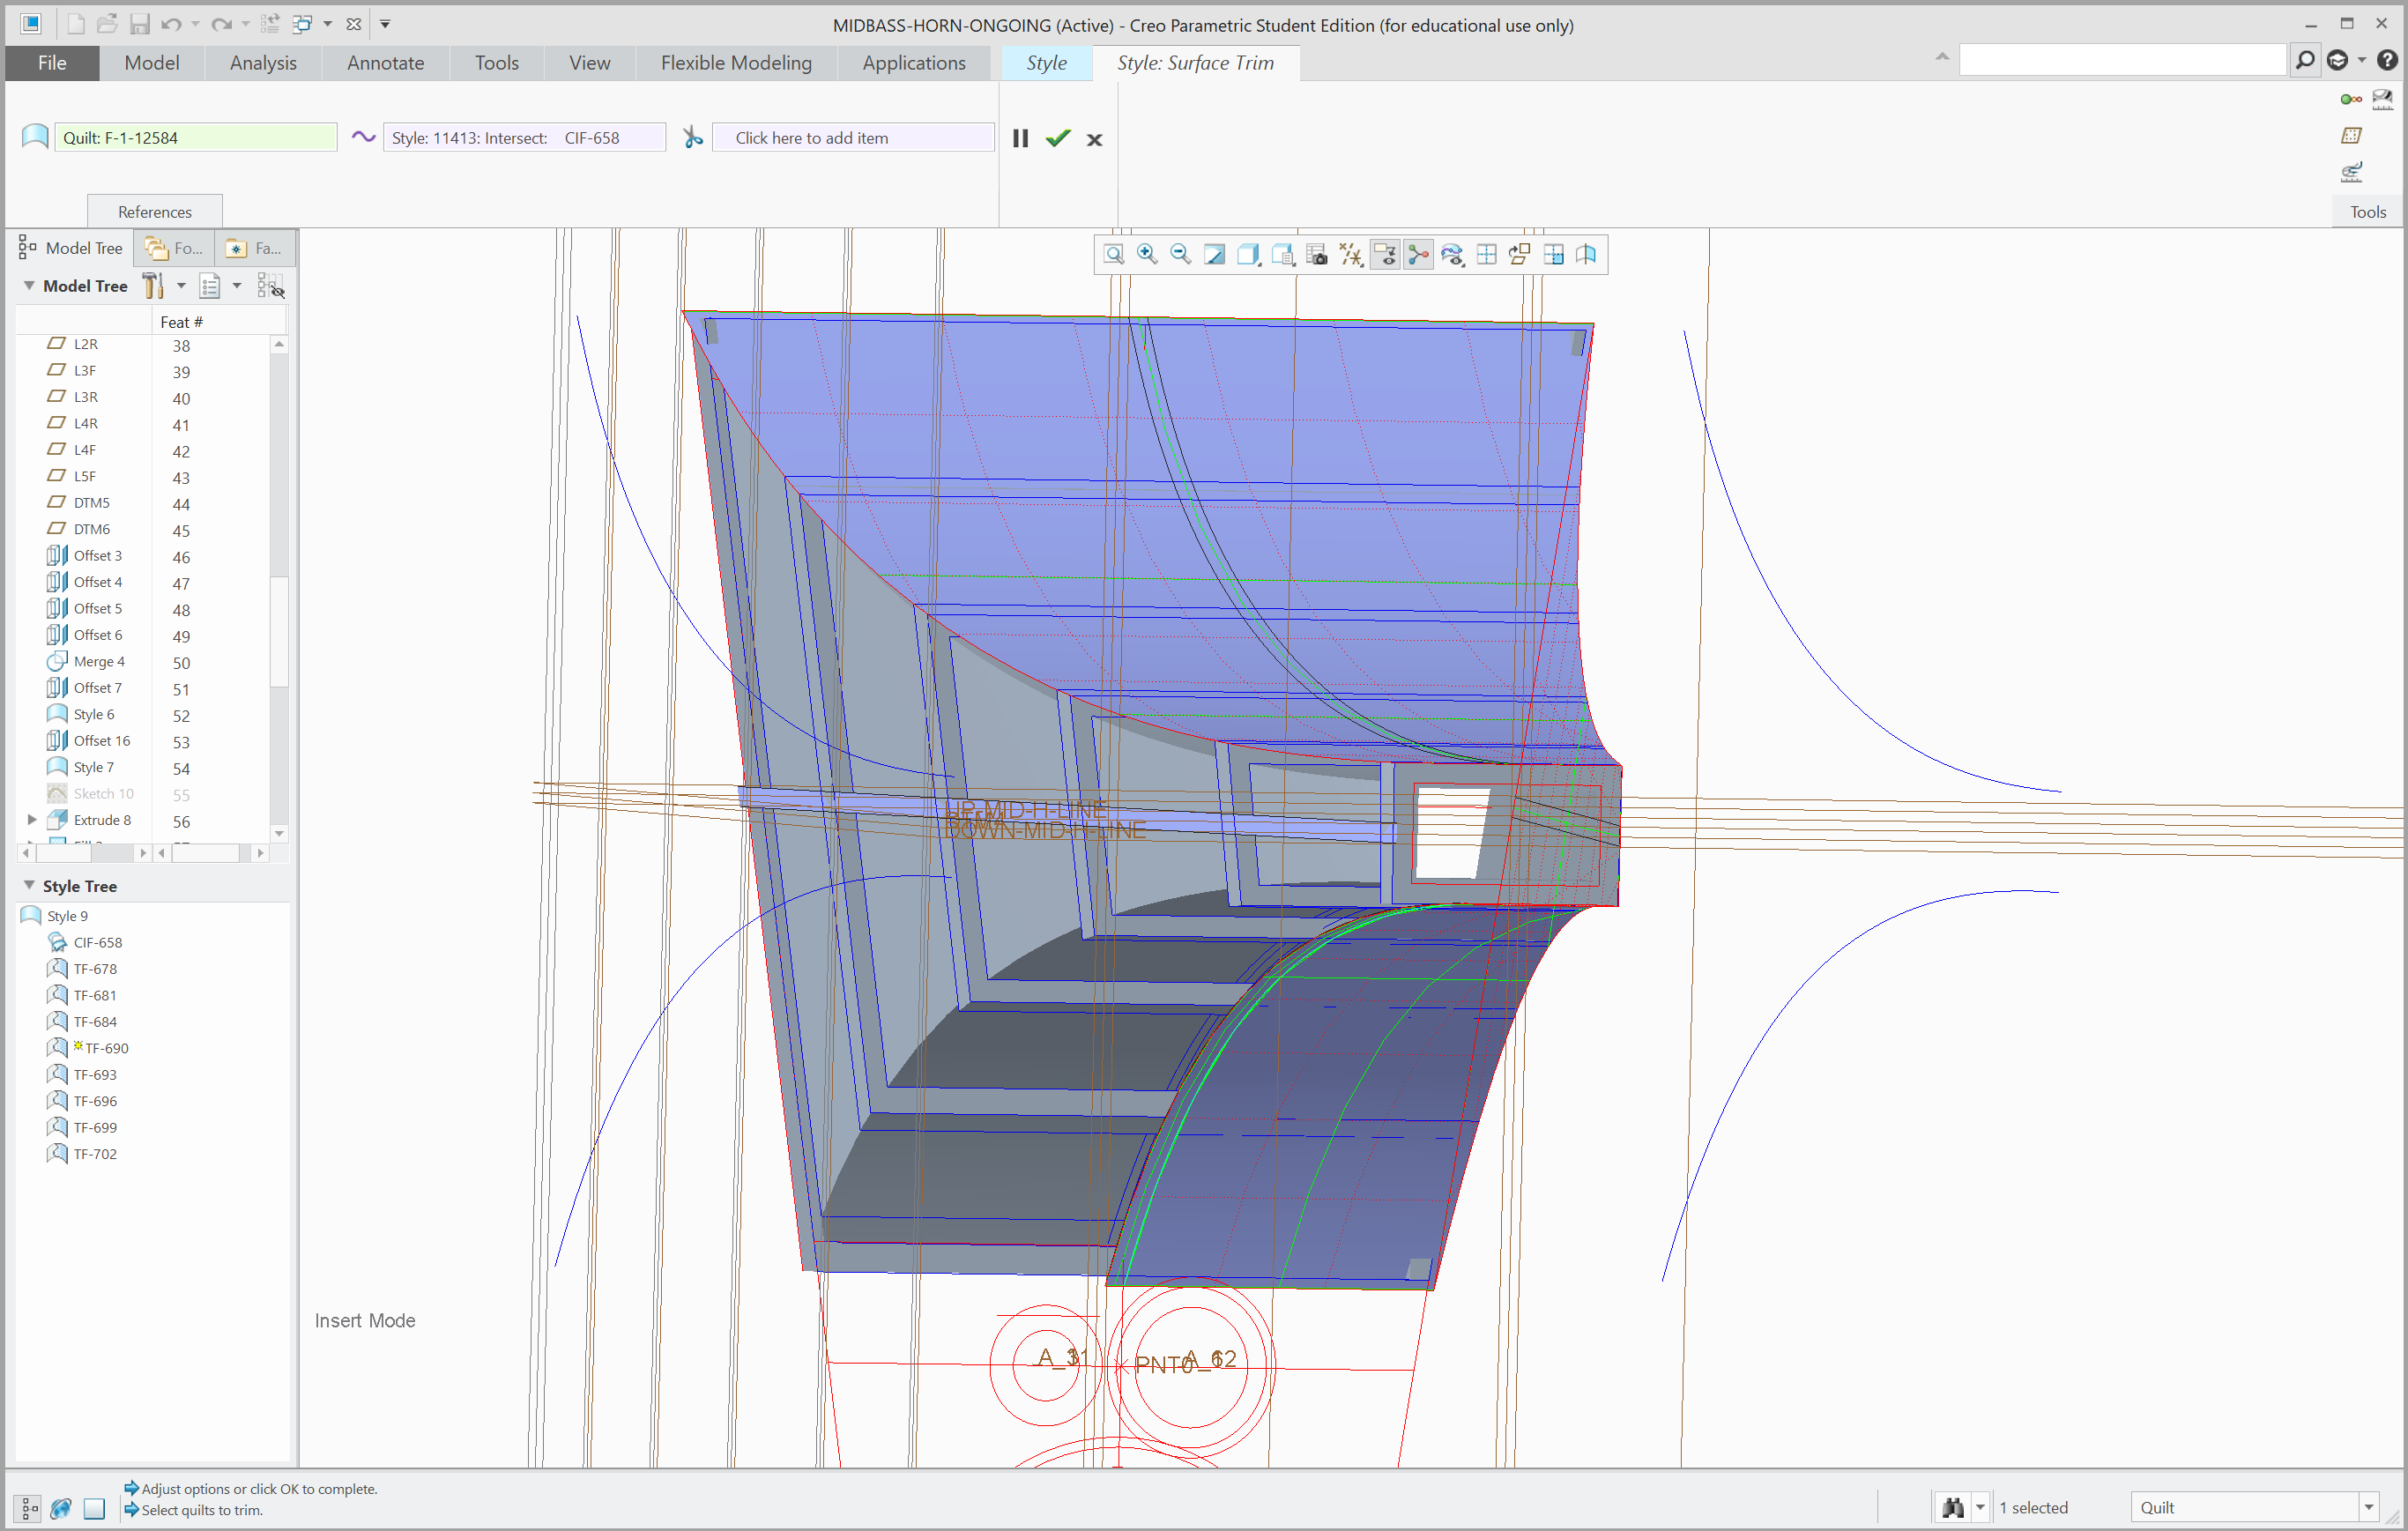Click the Zoom In magnifier icon
Viewport: 2408px width, 1531px height.
point(1147,255)
